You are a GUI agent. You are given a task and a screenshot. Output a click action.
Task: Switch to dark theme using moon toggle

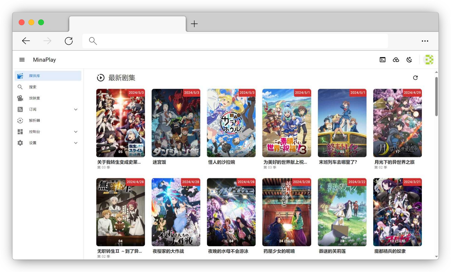[x=409, y=59]
